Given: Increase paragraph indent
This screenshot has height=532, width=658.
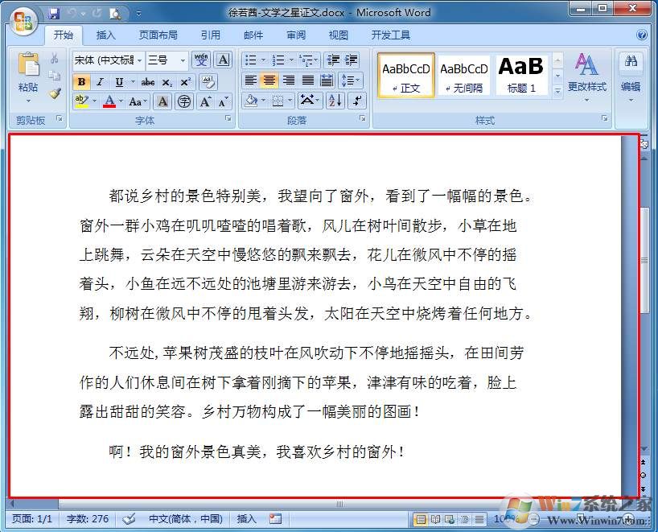Looking at the screenshot, I should click(351, 60).
